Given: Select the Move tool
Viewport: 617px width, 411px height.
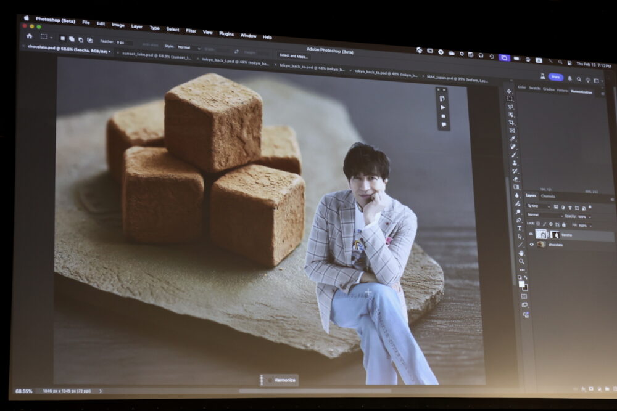Looking at the screenshot, I should click(x=509, y=91).
